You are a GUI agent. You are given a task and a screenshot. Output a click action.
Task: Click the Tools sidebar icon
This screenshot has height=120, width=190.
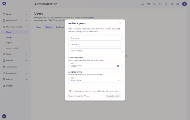coord(4,54)
